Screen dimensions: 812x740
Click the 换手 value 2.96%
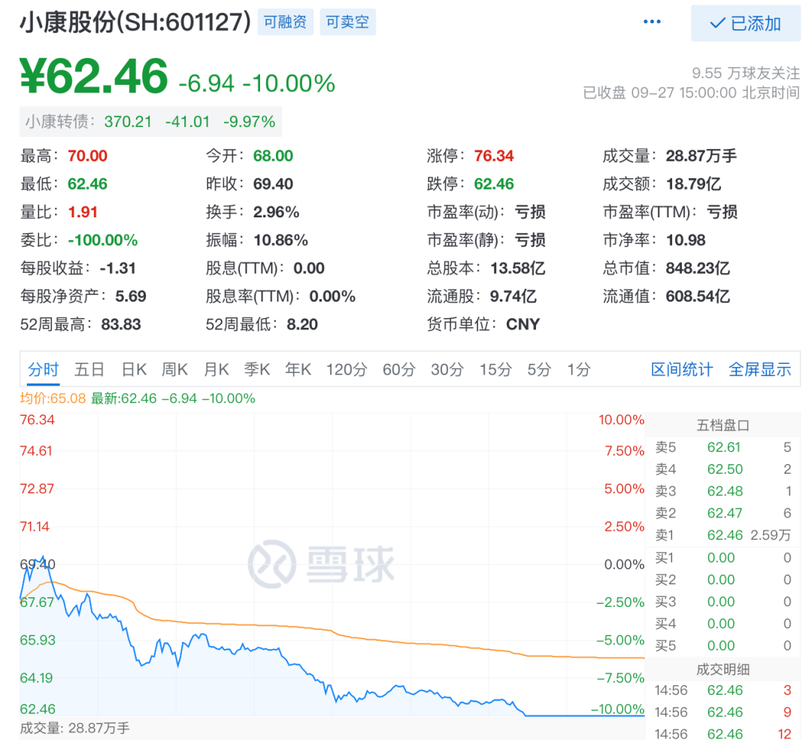[276, 212]
